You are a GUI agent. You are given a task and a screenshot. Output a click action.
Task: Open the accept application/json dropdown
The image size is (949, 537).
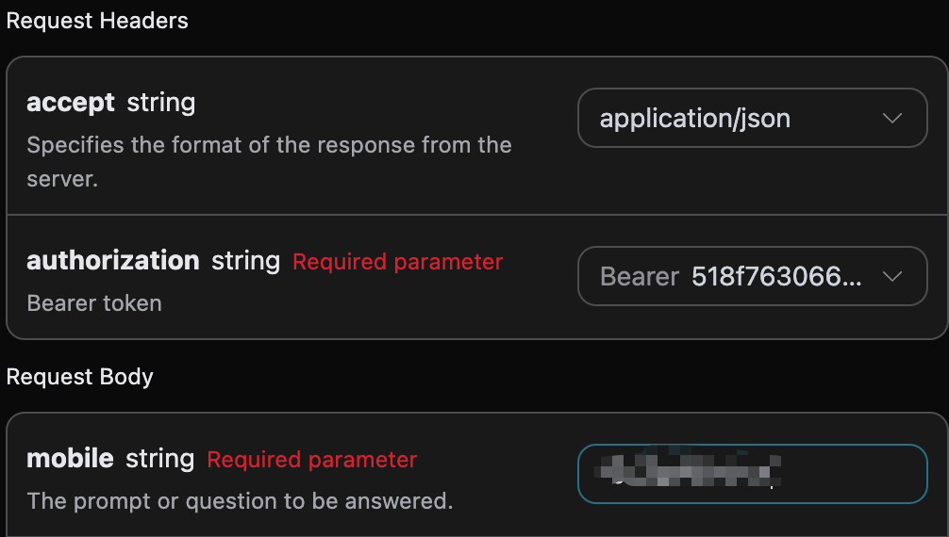[x=752, y=118]
